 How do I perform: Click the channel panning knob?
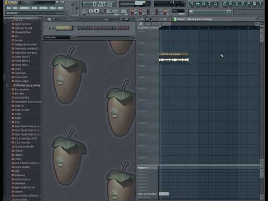pos(49,28)
